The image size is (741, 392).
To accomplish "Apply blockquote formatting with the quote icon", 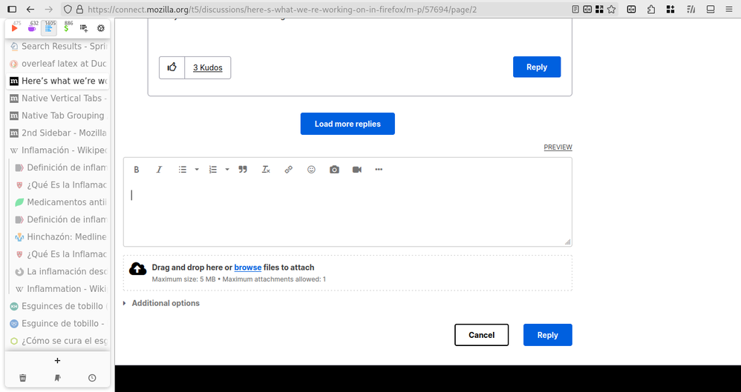I will tap(243, 170).
